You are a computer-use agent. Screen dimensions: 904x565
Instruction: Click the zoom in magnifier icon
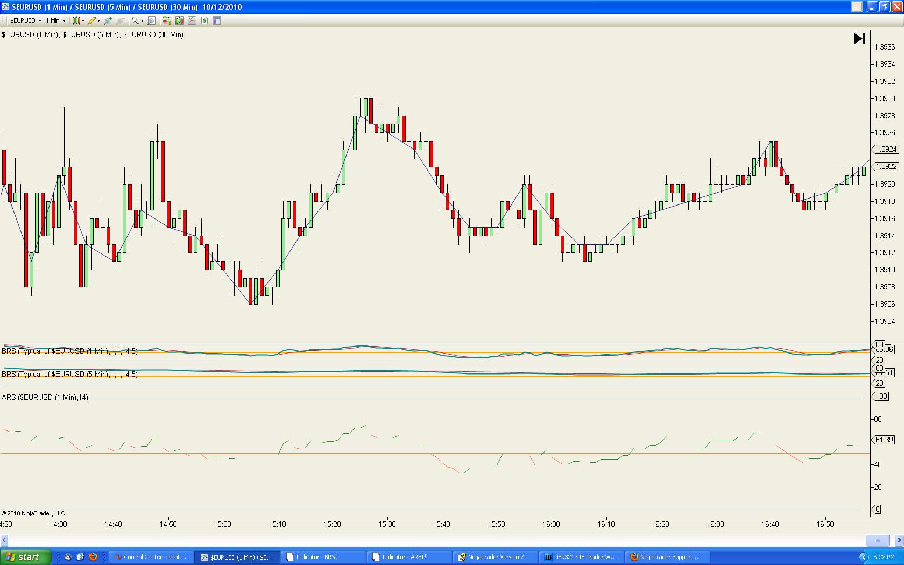point(108,20)
